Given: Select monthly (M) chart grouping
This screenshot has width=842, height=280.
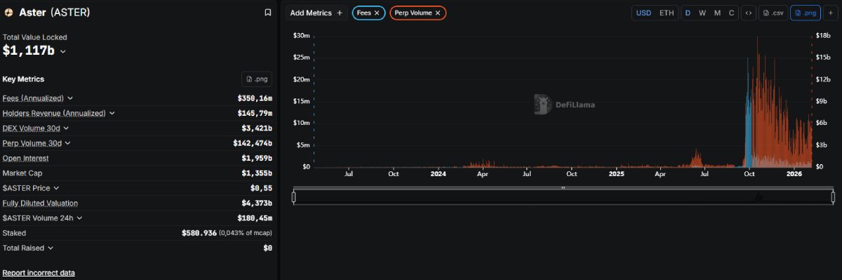Looking at the screenshot, I should 717,13.
